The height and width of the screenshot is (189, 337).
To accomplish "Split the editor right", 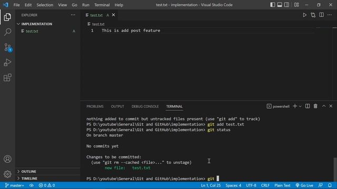I will (321, 15).
